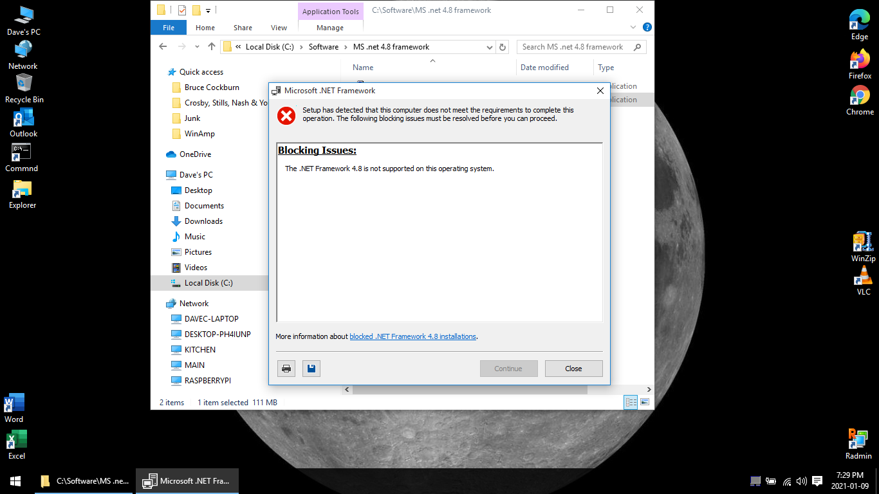The width and height of the screenshot is (879, 494).
Task: Open Pictures in navigation pane
Action: (x=198, y=252)
